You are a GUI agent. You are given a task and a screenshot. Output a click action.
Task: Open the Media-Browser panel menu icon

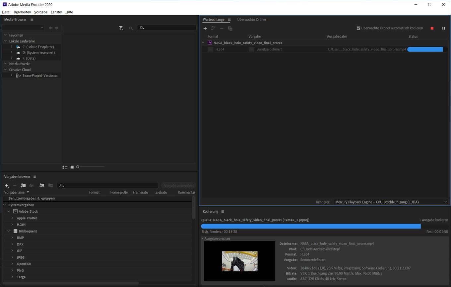pos(32,20)
